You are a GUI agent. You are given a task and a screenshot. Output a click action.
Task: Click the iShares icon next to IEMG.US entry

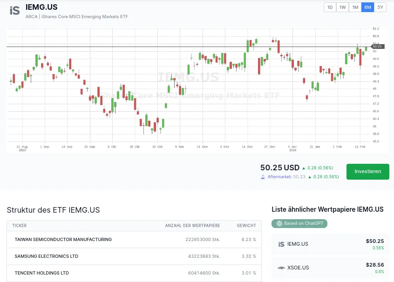281,244
